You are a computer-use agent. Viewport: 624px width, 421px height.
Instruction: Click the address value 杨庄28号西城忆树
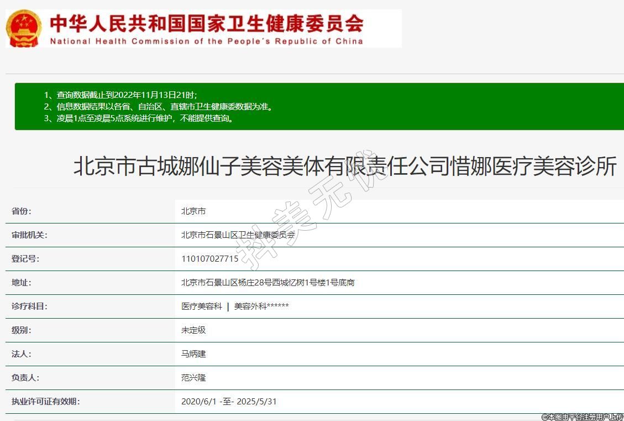pos(268,283)
